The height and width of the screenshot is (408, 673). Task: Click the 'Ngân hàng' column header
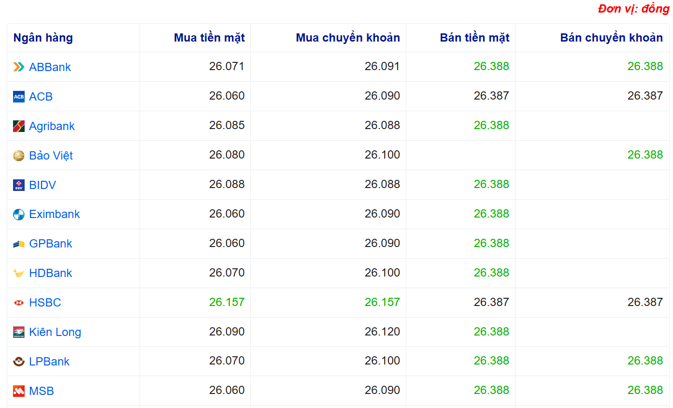43,38
